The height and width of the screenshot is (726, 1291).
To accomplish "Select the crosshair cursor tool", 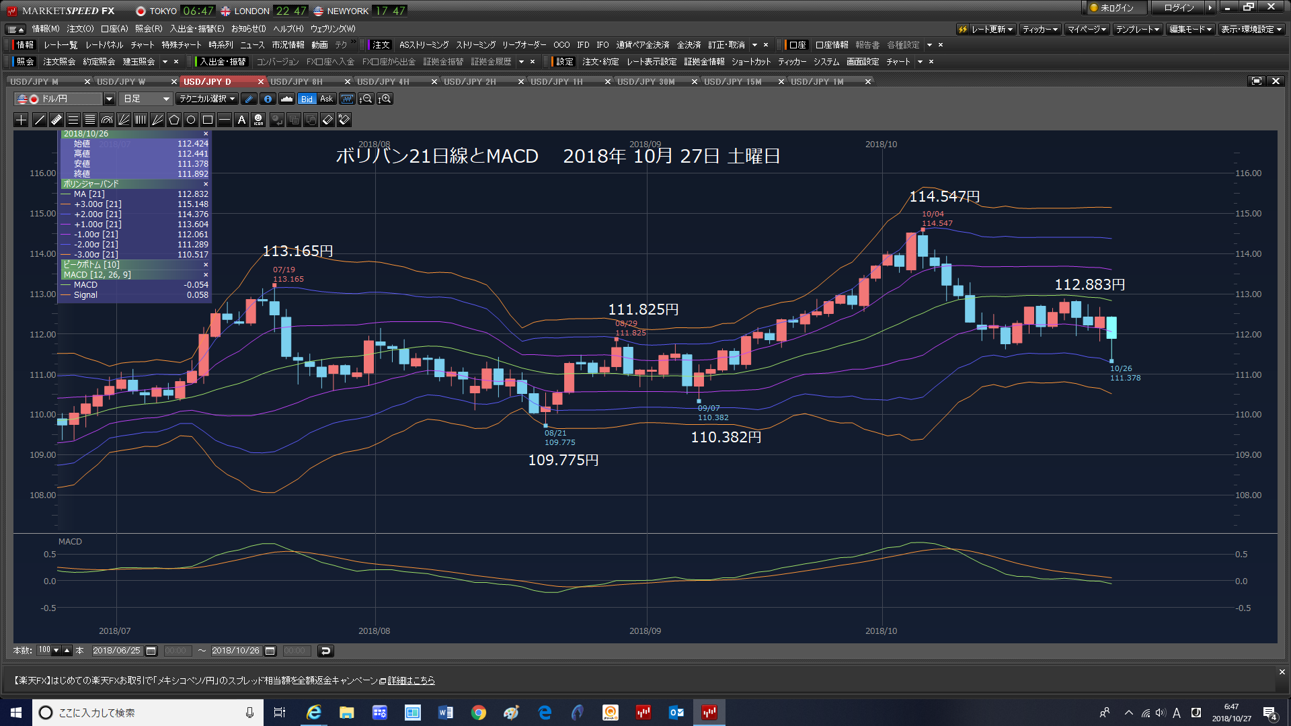I will point(22,120).
